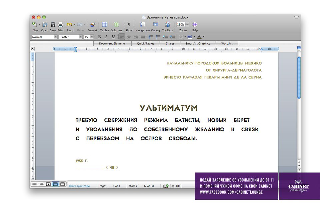
Task: Open the Undo history dropdown arrow
Action: 74,25
